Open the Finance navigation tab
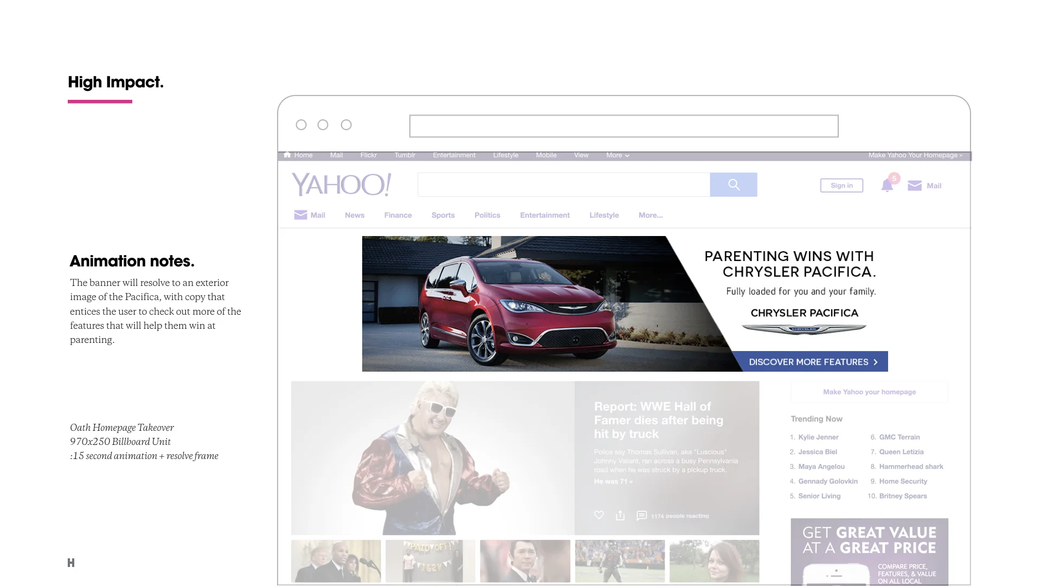This screenshot has width=1041, height=586. [397, 215]
